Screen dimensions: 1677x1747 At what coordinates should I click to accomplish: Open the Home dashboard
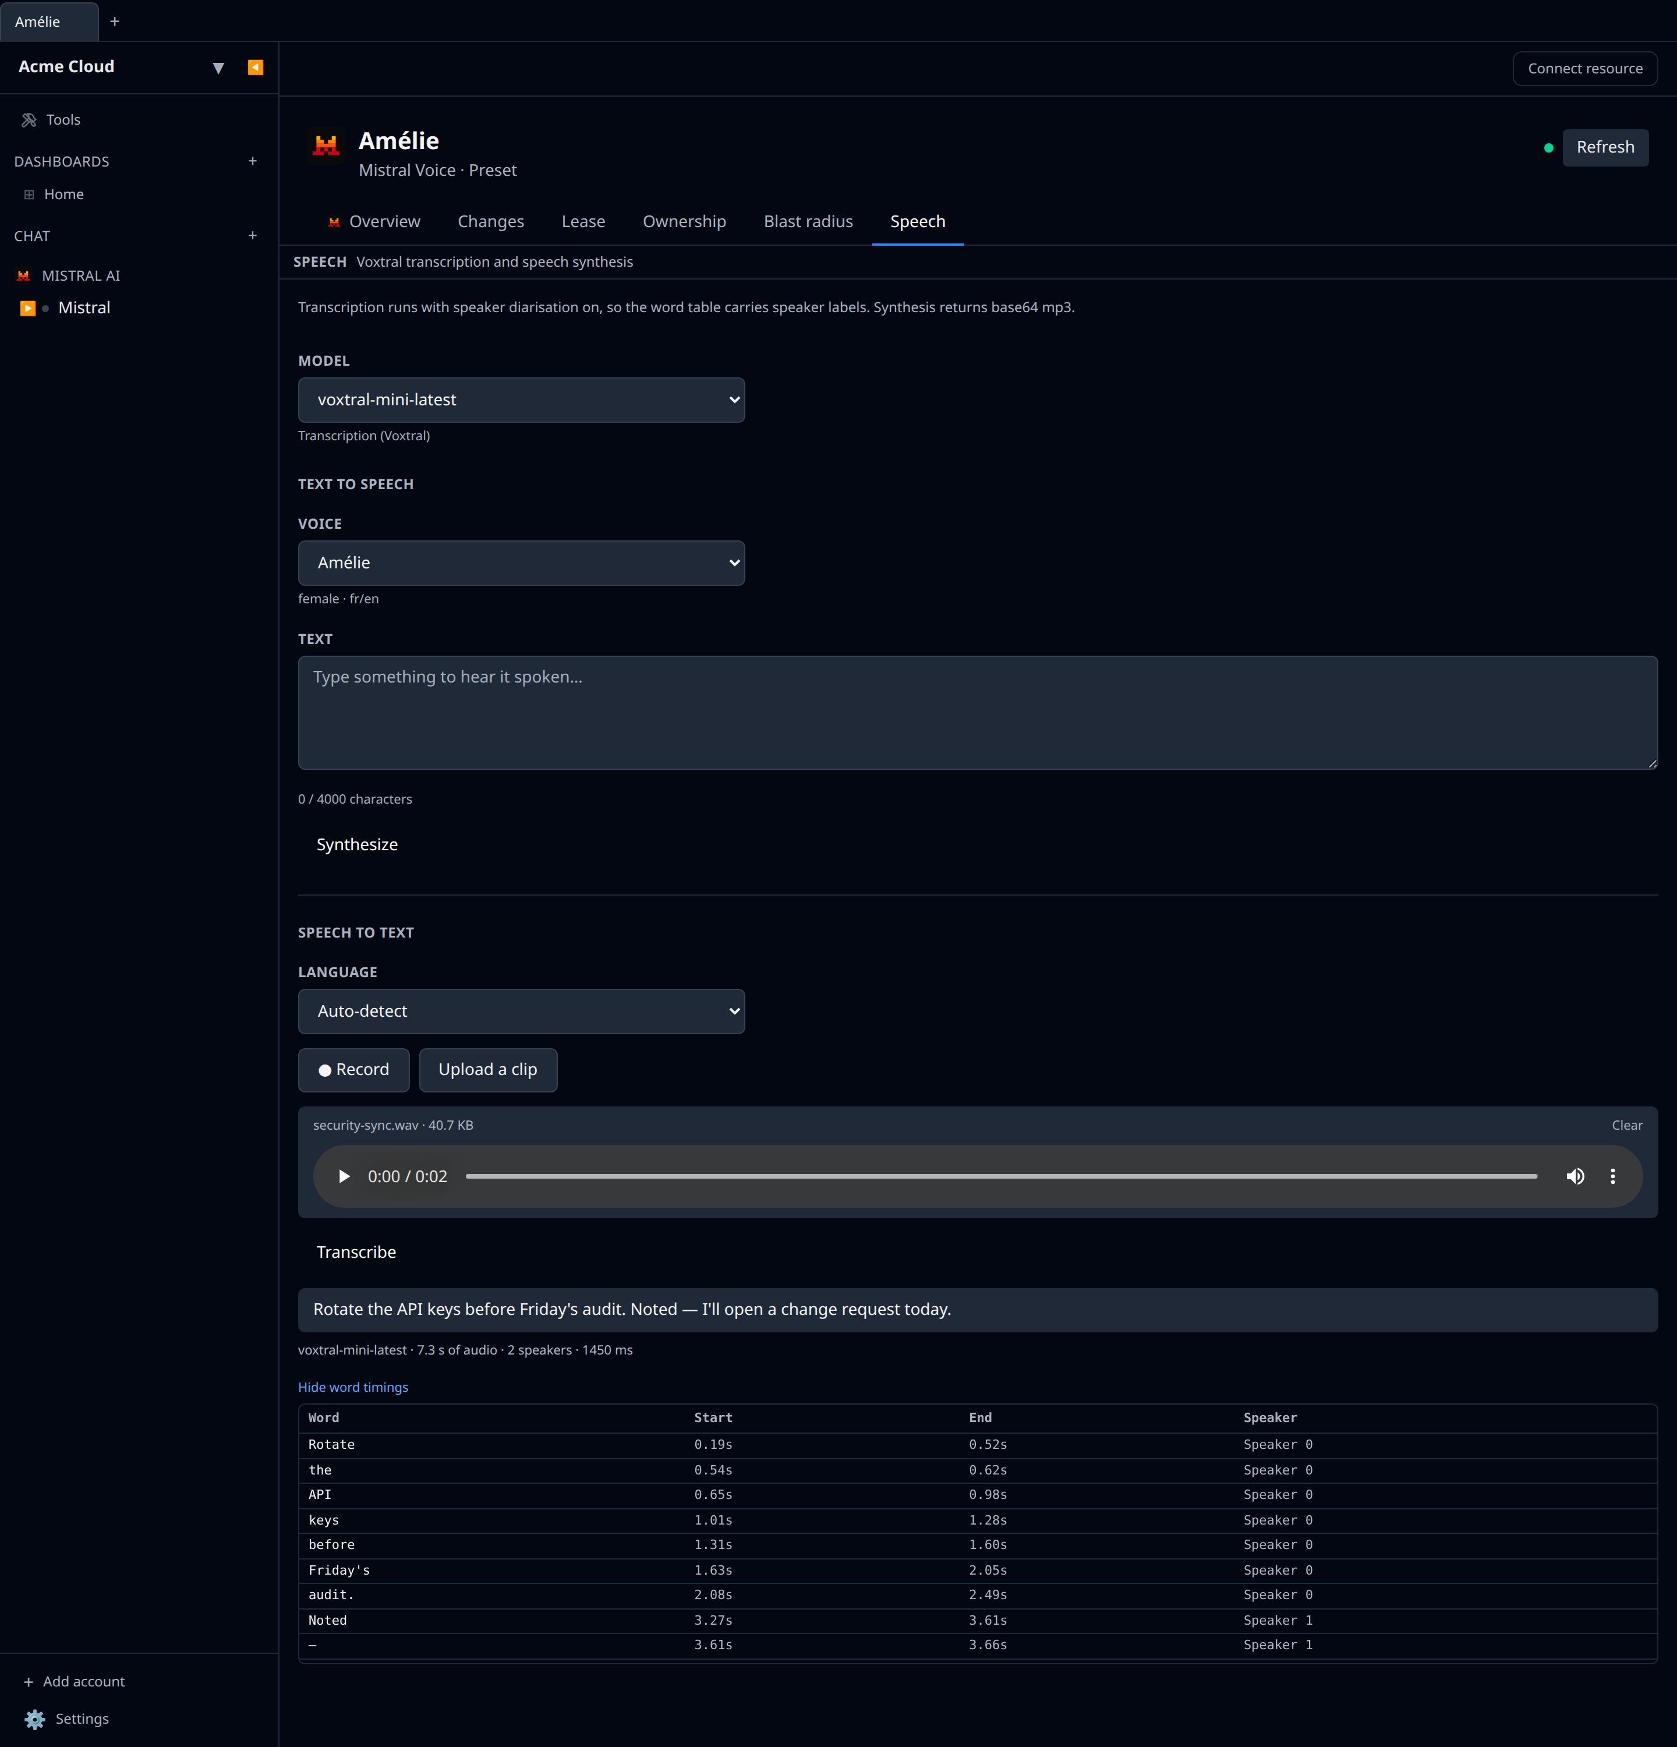coord(63,194)
